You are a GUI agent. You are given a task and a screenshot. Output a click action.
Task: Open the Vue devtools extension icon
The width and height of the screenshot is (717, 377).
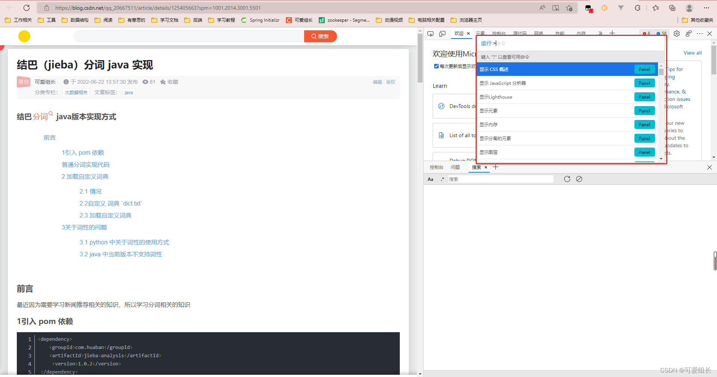(x=621, y=7)
